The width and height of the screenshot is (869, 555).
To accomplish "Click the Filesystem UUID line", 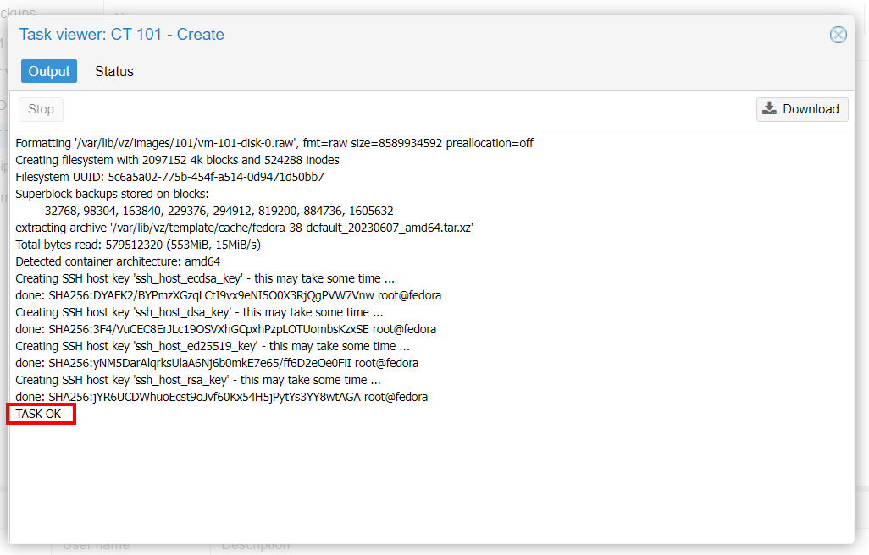I will point(169,177).
